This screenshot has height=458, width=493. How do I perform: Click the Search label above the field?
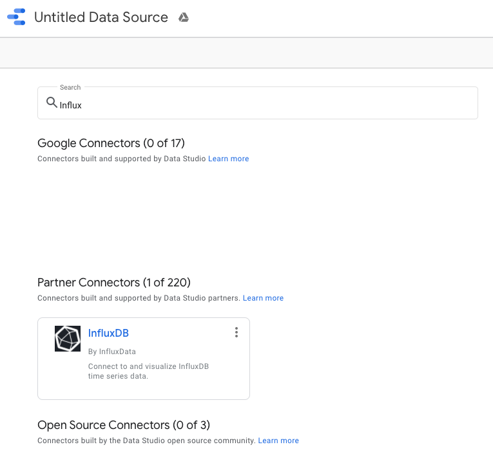pyautogui.click(x=70, y=87)
